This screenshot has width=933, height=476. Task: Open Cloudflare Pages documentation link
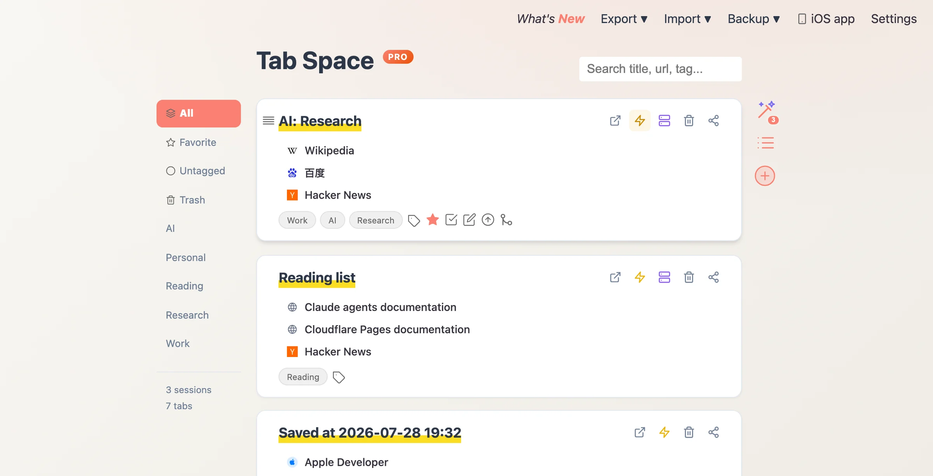[x=387, y=329]
